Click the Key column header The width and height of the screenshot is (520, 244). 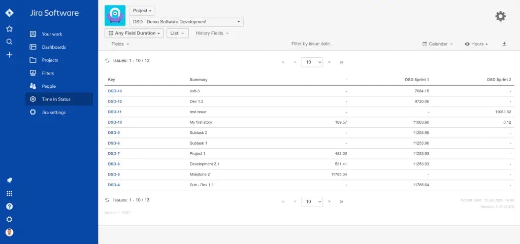(x=111, y=80)
